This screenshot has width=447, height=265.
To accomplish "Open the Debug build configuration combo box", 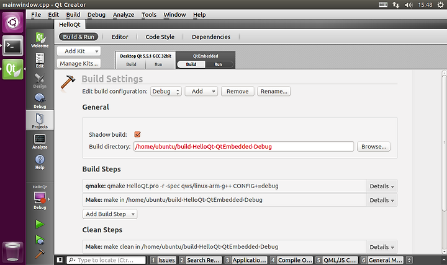I will (x=166, y=91).
